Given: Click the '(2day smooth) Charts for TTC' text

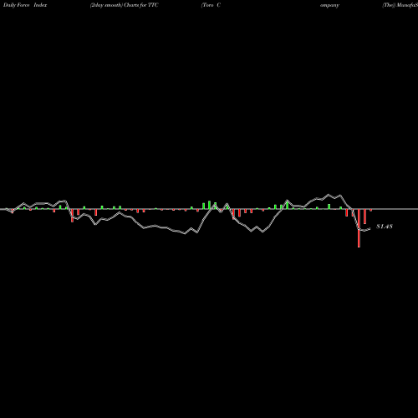Looking at the screenshot, I should coord(125,5).
